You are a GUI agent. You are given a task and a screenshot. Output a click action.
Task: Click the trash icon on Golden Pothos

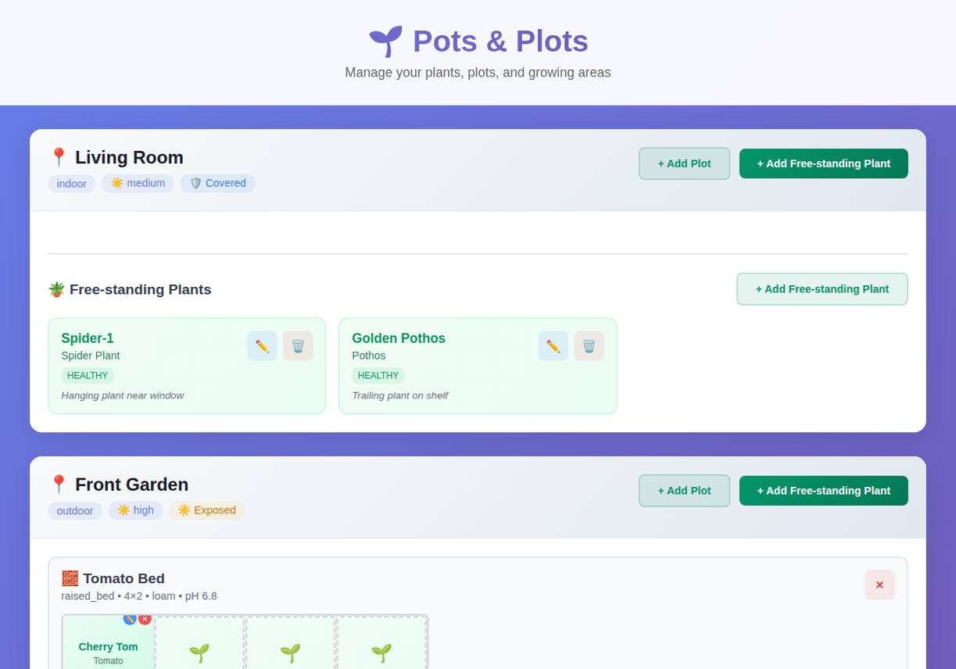[589, 345]
